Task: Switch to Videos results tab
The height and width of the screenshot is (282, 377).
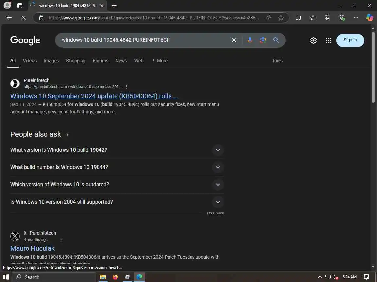Action: [x=29, y=61]
